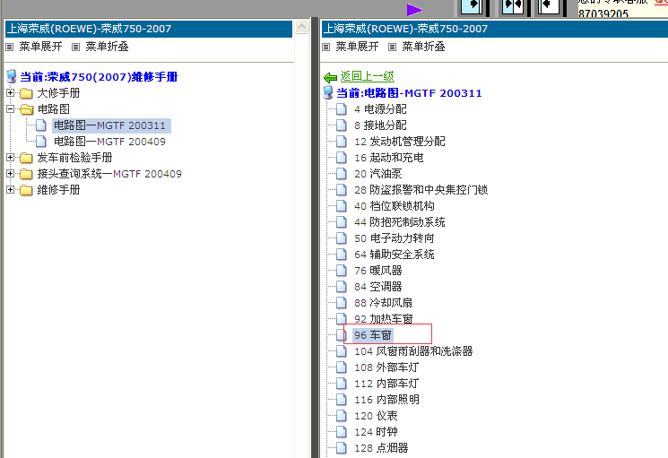Open 76 暖风器

pyautogui.click(x=377, y=271)
